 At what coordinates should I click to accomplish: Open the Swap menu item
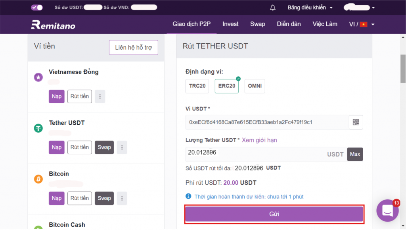[258, 24]
